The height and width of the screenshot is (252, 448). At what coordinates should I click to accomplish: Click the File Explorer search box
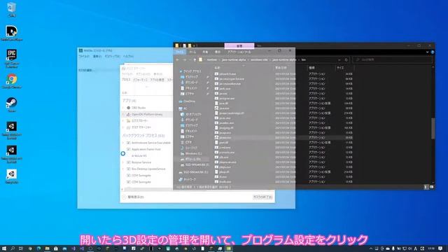[393, 59]
